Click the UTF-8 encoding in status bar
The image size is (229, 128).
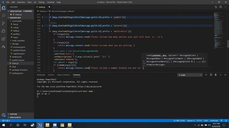199,121
